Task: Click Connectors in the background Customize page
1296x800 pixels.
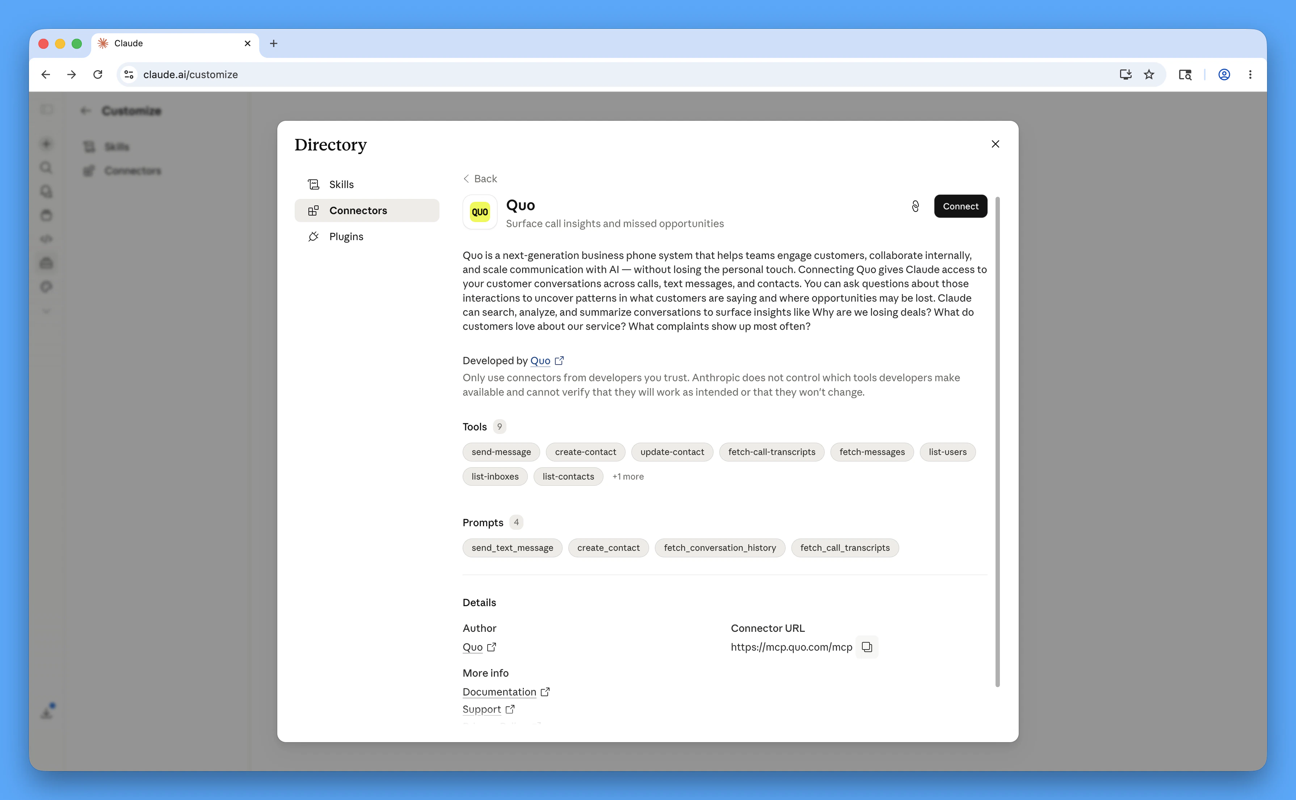Action: (132, 170)
